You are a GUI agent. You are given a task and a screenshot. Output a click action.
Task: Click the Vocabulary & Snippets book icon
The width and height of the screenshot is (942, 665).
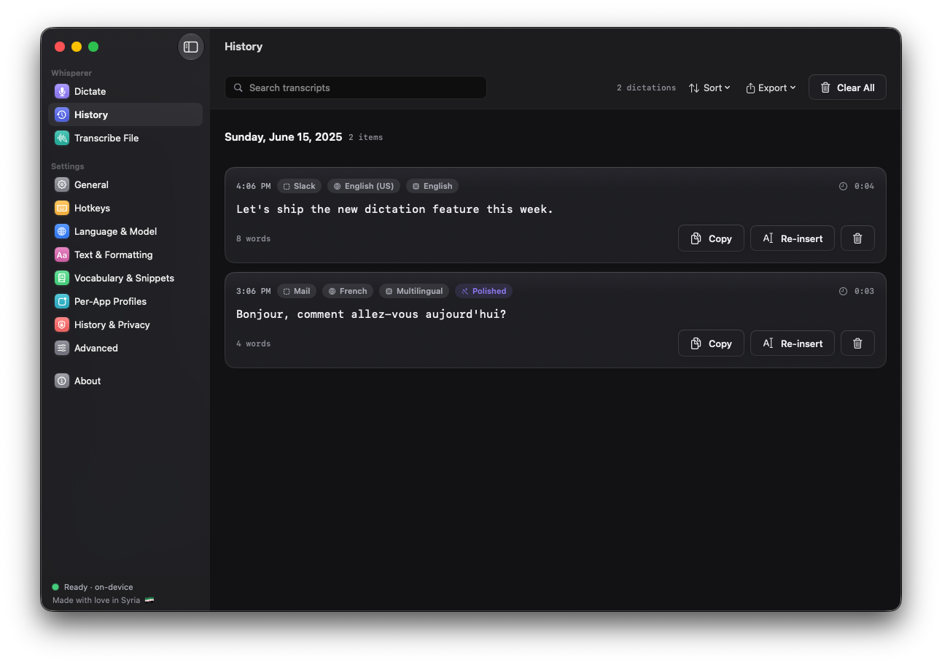(x=62, y=278)
